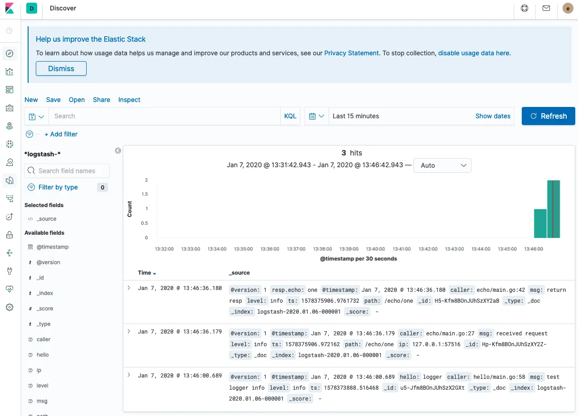Expand the 13:46:00.689 log row
Screen dimensions: 578x416
[x=129, y=375]
